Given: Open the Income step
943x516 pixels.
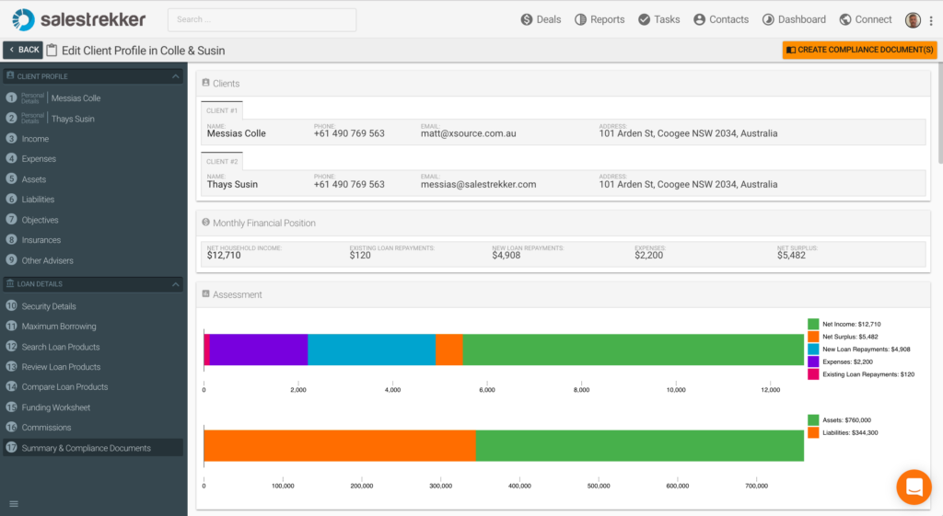Looking at the screenshot, I should 93,139.
